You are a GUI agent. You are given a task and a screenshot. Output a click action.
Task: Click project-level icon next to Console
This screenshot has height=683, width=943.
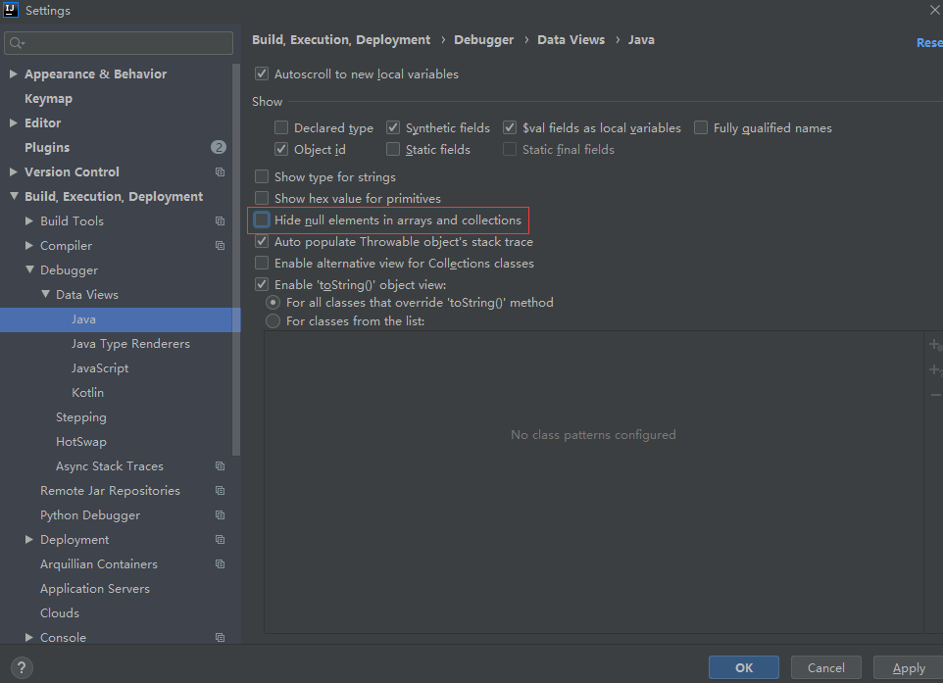221,638
